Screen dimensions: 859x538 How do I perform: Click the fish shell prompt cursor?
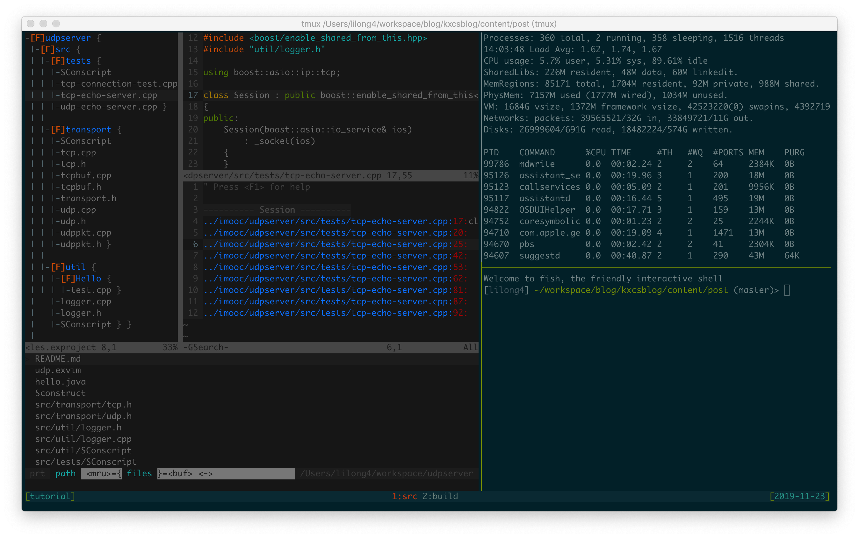click(787, 290)
